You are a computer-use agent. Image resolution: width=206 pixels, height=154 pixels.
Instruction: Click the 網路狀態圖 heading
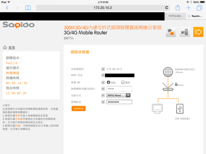point(80,52)
